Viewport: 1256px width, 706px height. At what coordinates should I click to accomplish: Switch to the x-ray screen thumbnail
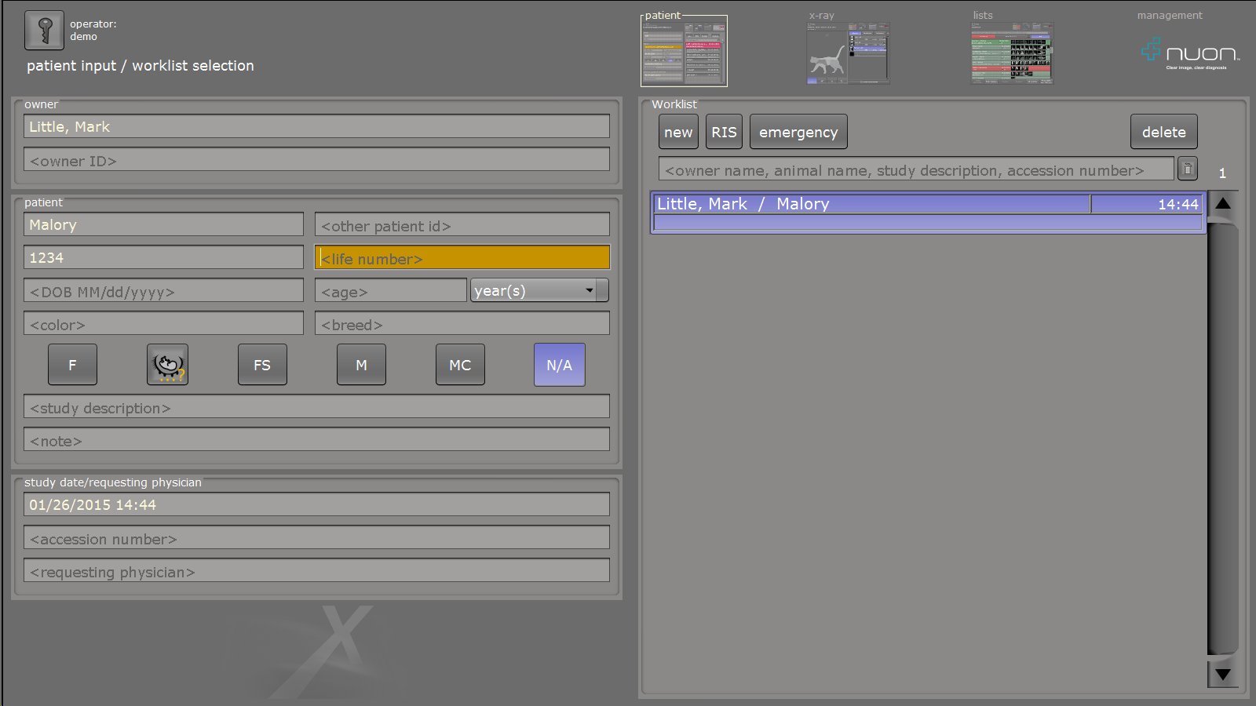848,53
